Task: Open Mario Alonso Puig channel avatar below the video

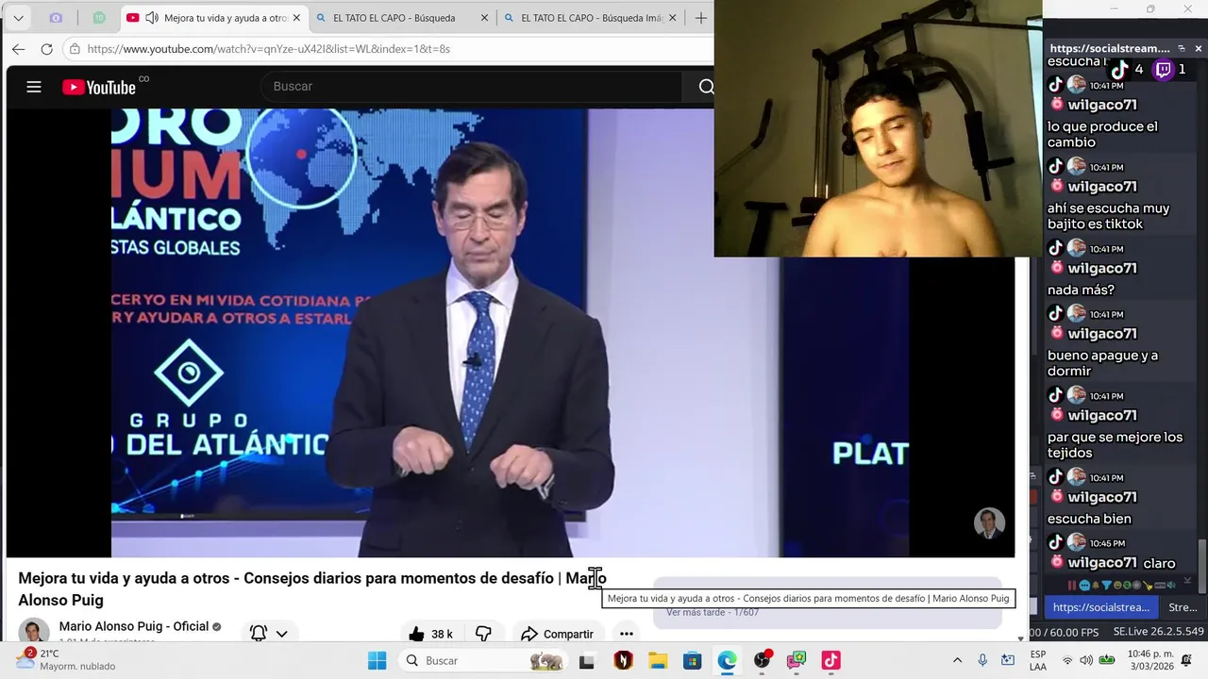Action: tap(34, 631)
